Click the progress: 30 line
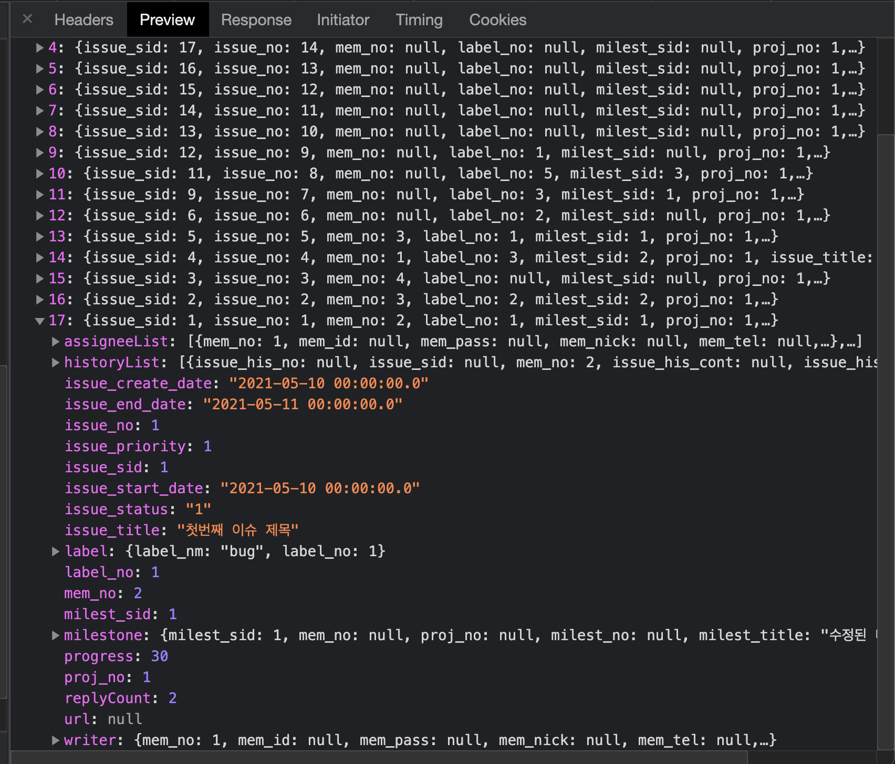This screenshot has width=895, height=764. click(116, 656)
